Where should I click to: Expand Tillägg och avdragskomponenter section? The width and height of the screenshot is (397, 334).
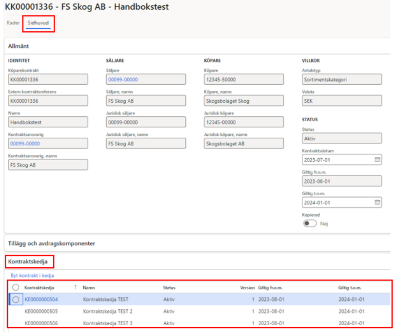coord(51,243)
